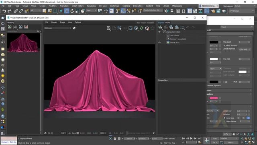This screenshot has height=145, width=257.
Task: Toggle the Selection Lock padlock in status bar
Action: click(x=115, y=139)
